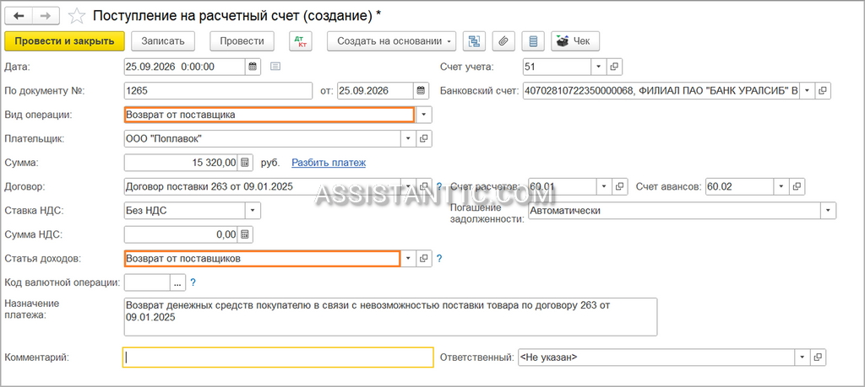
Task: Click the Назначение платежа text area
Action: point(390,316)
